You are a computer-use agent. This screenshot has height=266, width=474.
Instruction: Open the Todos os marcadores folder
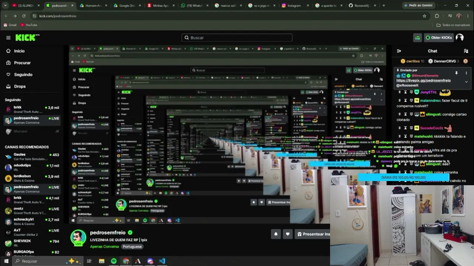tap(453, 25)
